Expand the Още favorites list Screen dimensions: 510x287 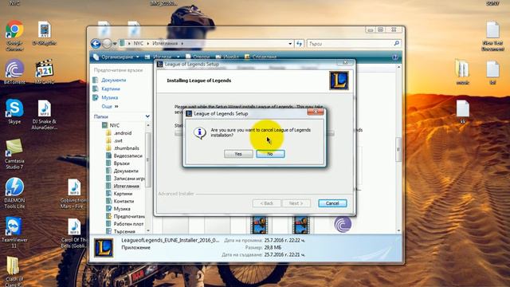coord(110,106)
